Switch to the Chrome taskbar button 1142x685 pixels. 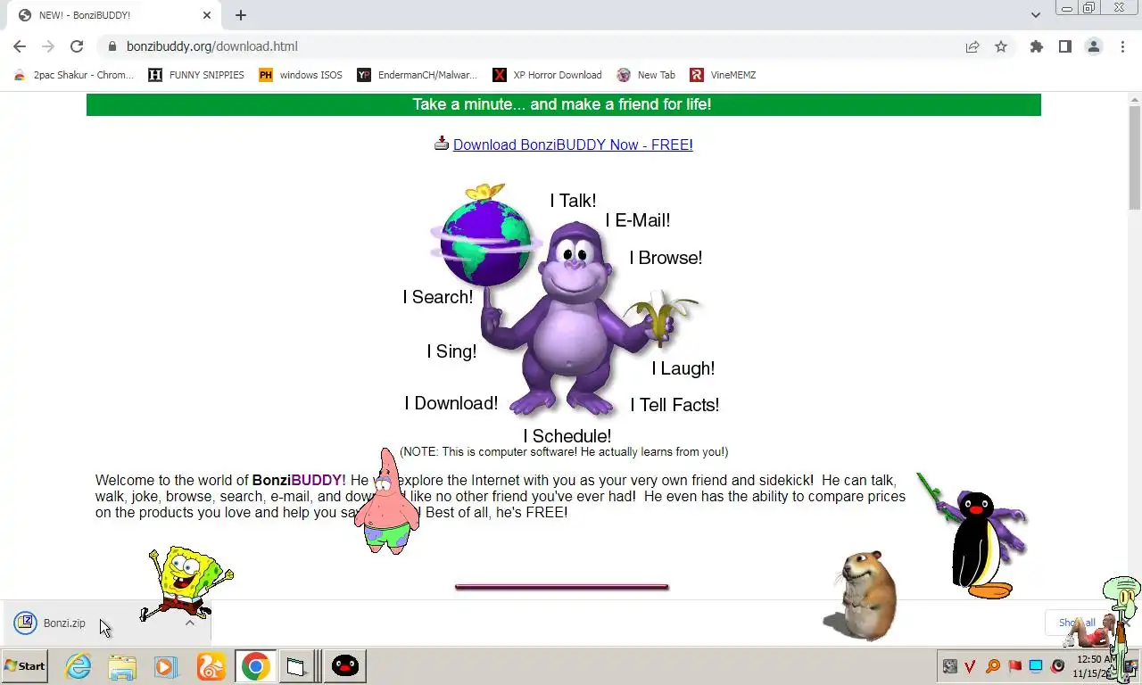256,666
